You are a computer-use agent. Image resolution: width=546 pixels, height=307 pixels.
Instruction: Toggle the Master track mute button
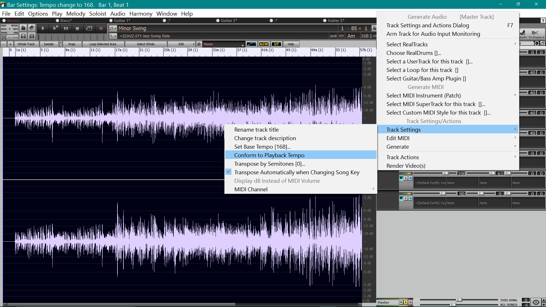401,302
